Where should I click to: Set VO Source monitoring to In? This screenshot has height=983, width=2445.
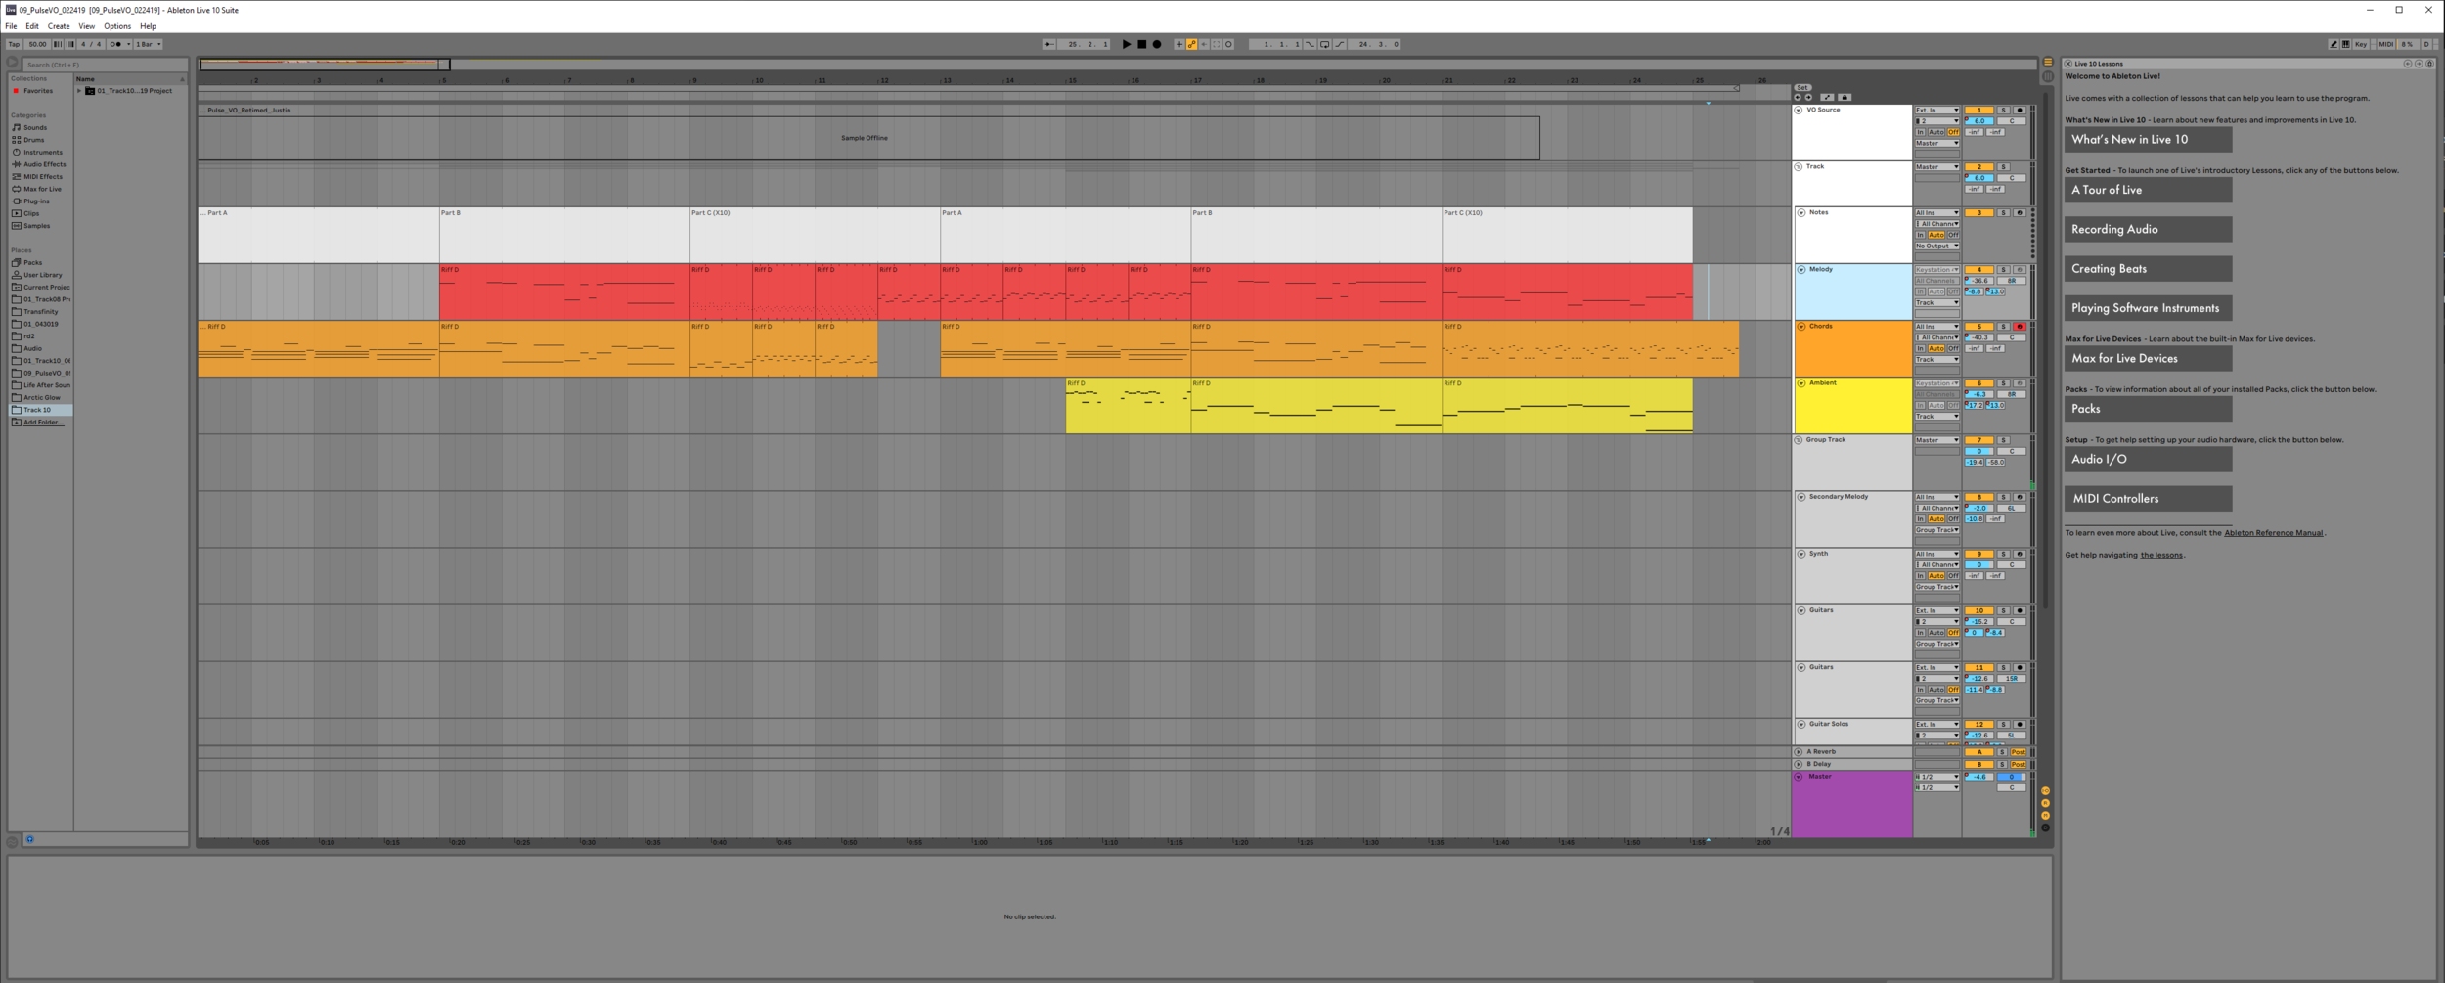tap(1921, 132)
